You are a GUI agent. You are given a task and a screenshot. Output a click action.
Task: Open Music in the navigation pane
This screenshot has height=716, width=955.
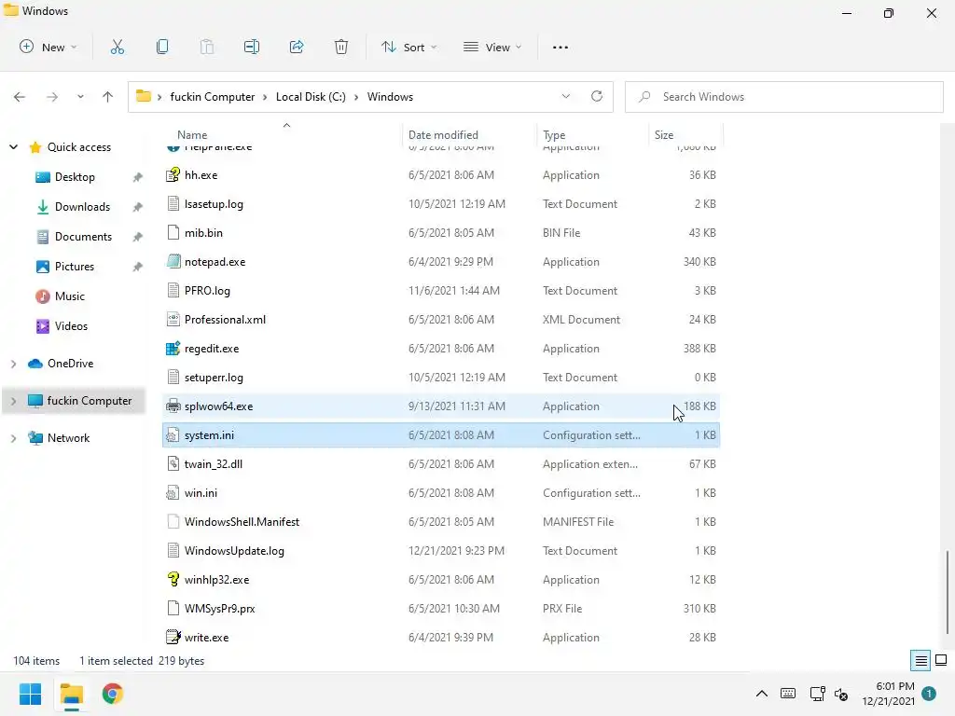pos(69,296)
